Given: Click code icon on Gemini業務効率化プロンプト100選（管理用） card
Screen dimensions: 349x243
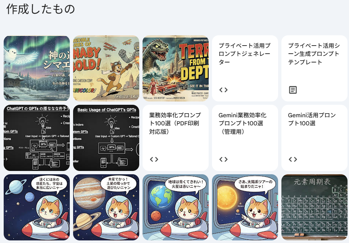Looking at the screenshot, I should point(223,159).
